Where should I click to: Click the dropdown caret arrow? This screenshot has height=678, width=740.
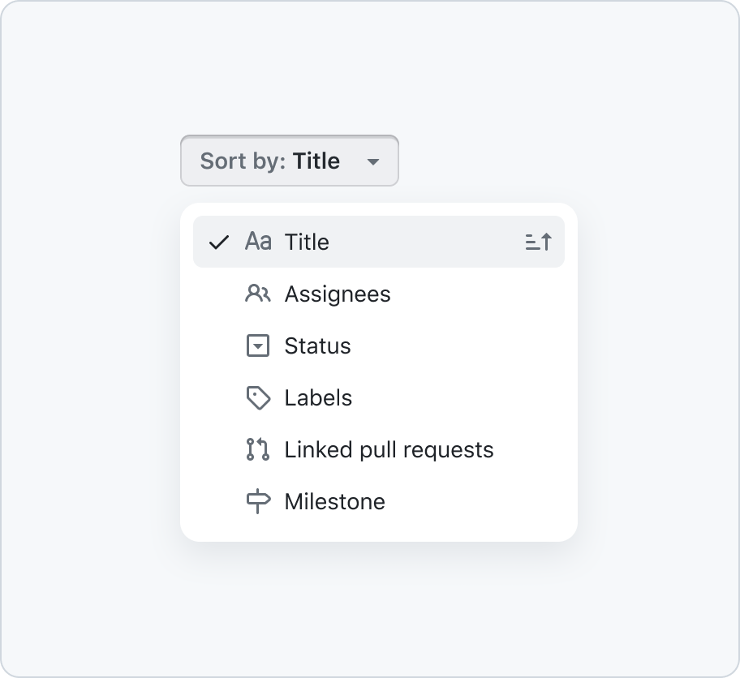click(372, 162)
